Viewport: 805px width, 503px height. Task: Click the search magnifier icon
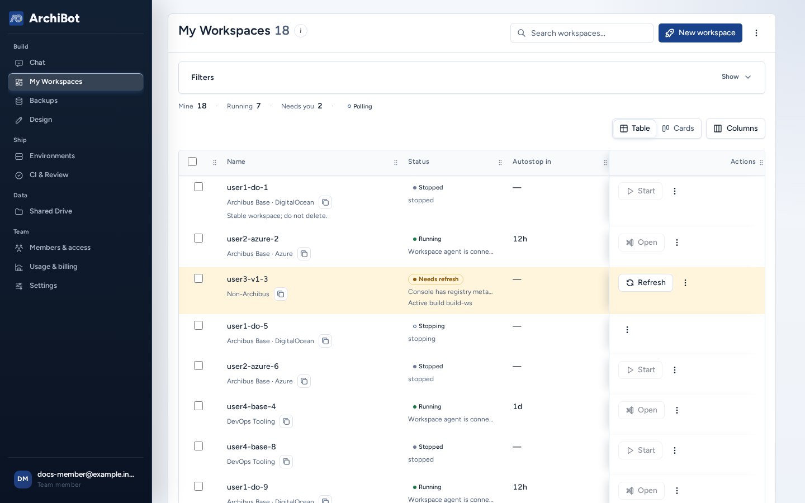coord(522,33)
